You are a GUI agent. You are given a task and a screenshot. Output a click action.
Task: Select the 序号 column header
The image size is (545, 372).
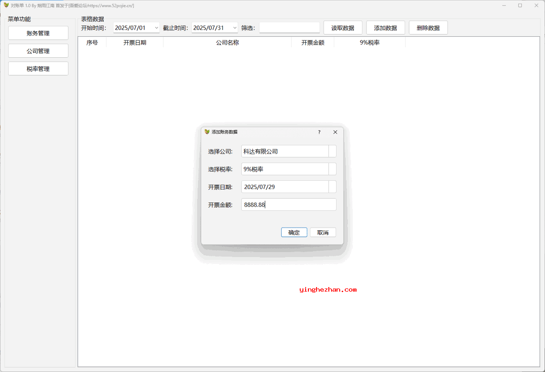pyautogui.click(x=92, y=42)
